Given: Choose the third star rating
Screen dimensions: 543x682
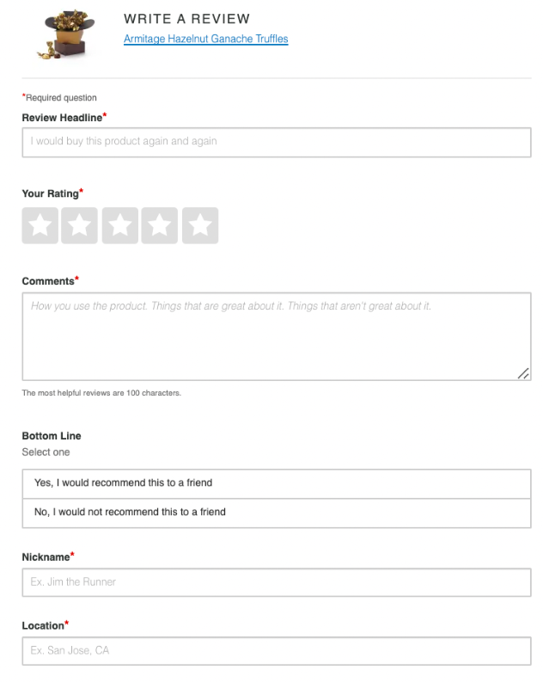Looking at the screenshot, I should pos(120,225).
